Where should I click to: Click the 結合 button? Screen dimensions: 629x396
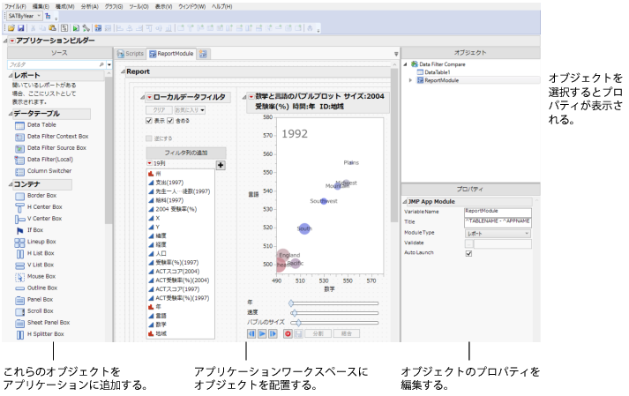tap(347, 333)
